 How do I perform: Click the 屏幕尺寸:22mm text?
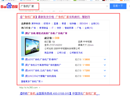[x=86, y=45]
